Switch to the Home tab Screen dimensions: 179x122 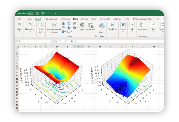[x=29, y=19]
